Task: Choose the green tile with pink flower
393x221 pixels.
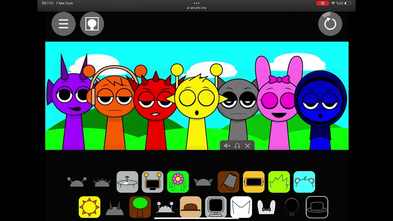Action: (178, 182)
